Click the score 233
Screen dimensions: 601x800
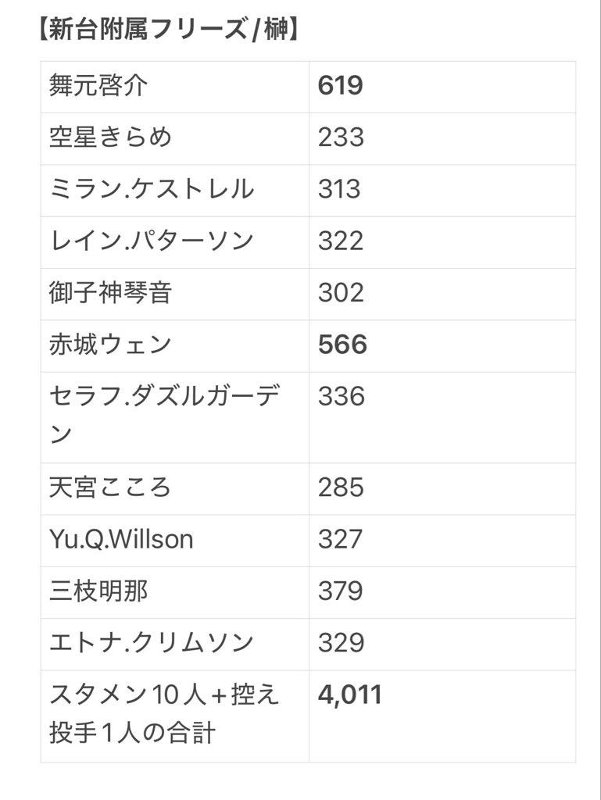(x=341, y=137)
